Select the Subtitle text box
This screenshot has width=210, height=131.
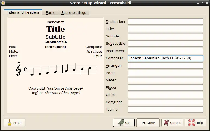[x=166, y=36]
